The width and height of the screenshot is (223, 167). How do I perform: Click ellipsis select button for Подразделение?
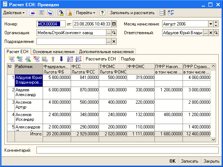click(109, 41)
